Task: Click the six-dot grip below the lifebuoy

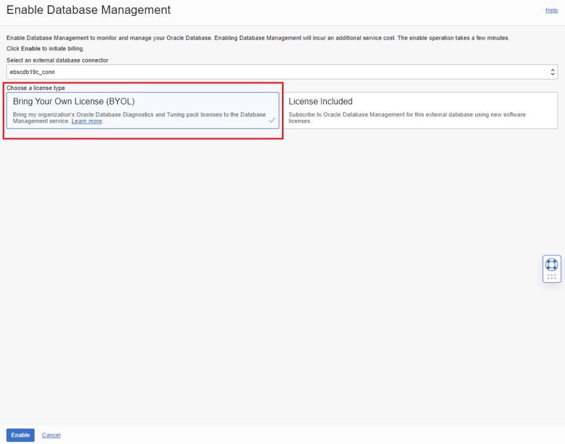Action: 551,277
